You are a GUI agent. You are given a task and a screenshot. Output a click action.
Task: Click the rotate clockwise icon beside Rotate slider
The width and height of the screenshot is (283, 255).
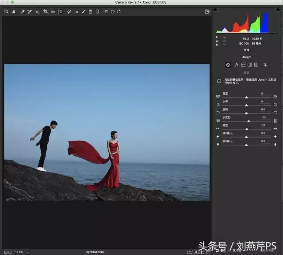tap(275, 113)
